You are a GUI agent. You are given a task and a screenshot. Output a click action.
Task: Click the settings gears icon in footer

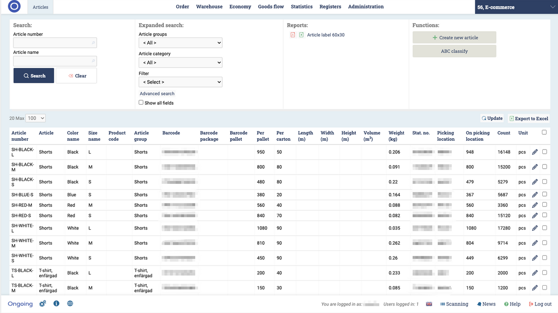(x=42, y=303)
